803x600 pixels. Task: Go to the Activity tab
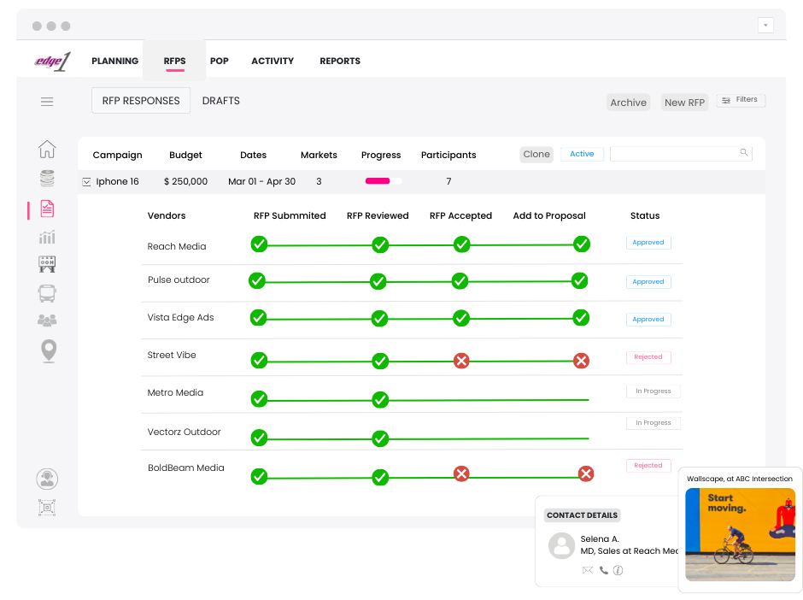click(273, 61)
